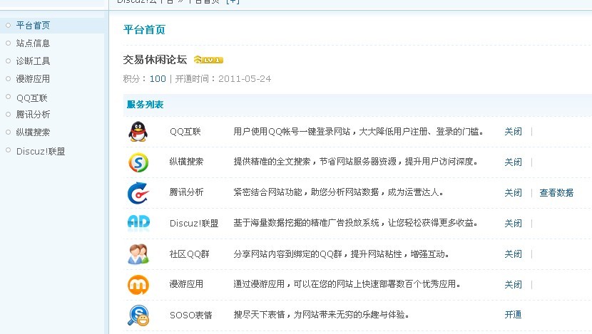
Task: Click the 纵横搜索 name in the service list
Action: (186, 162)
